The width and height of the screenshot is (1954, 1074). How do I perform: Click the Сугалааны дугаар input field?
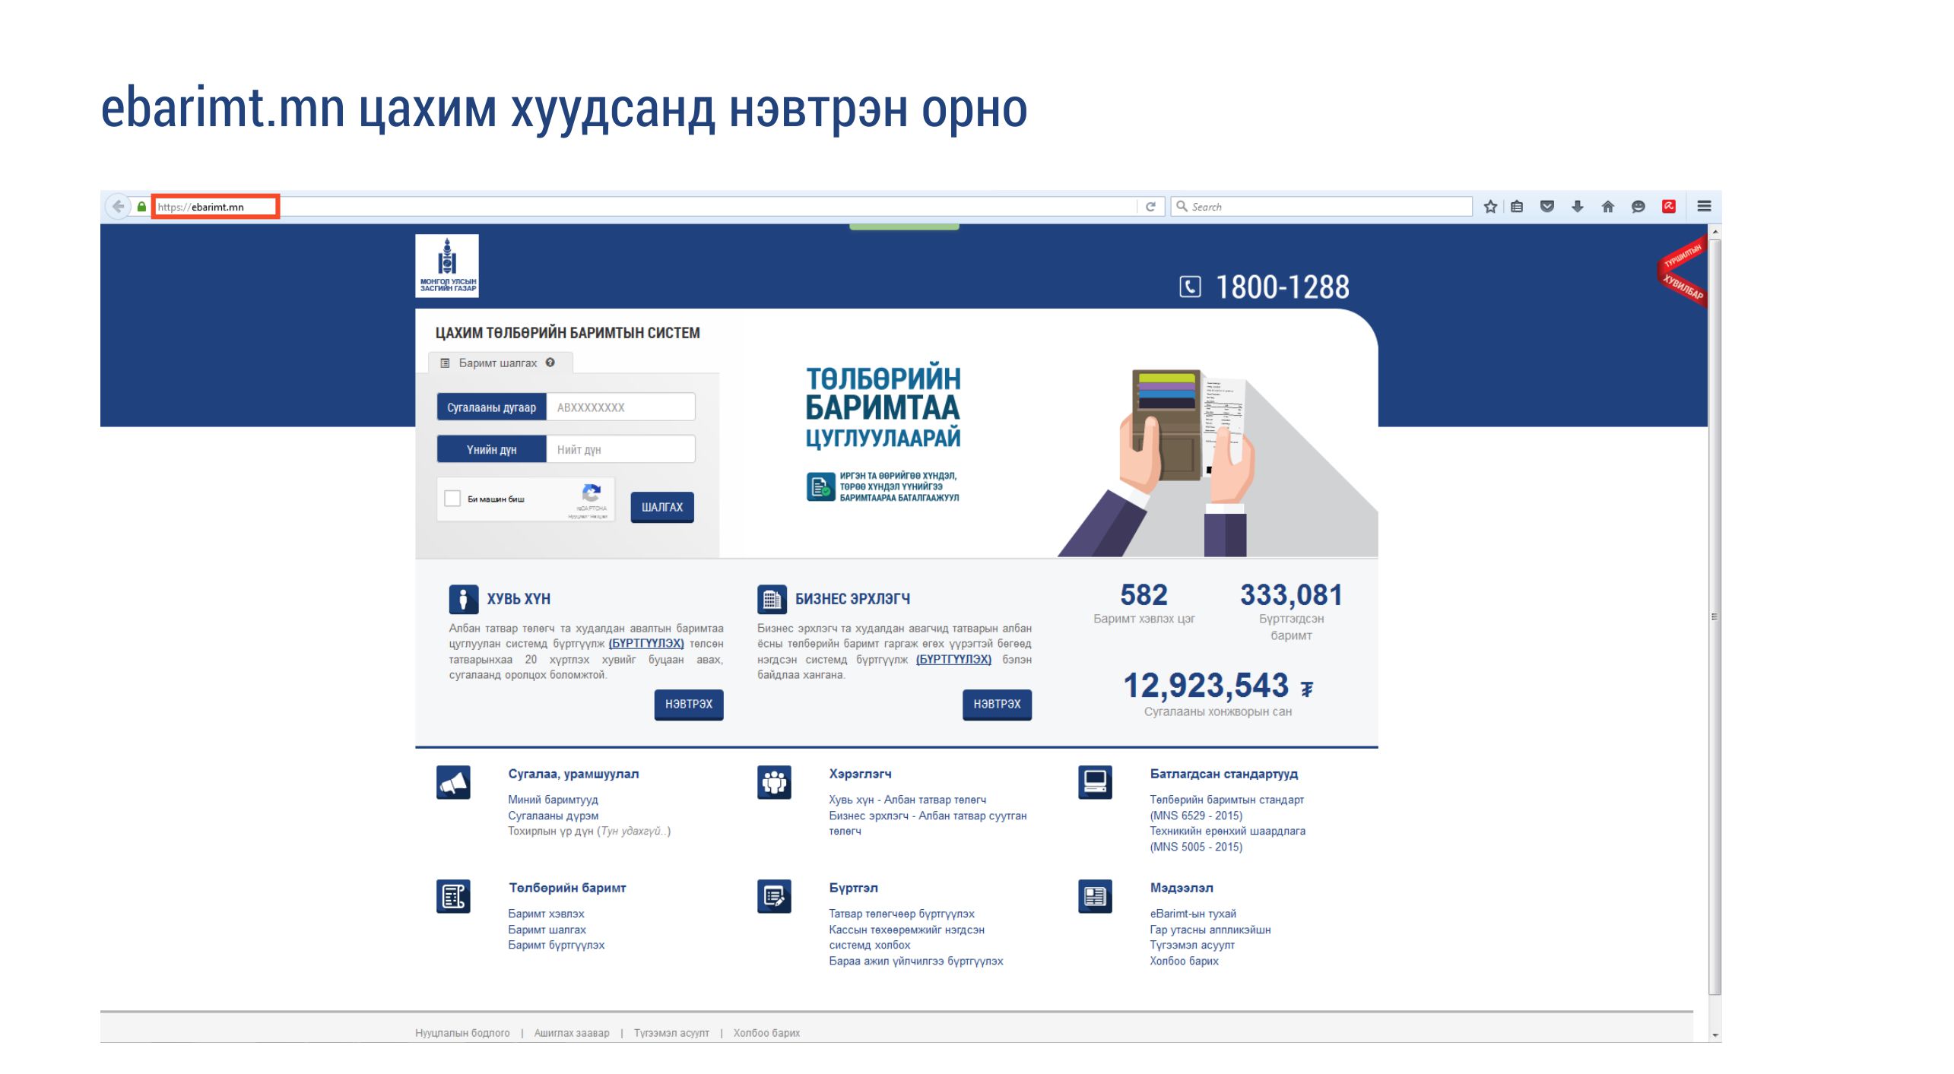[620, 407]
